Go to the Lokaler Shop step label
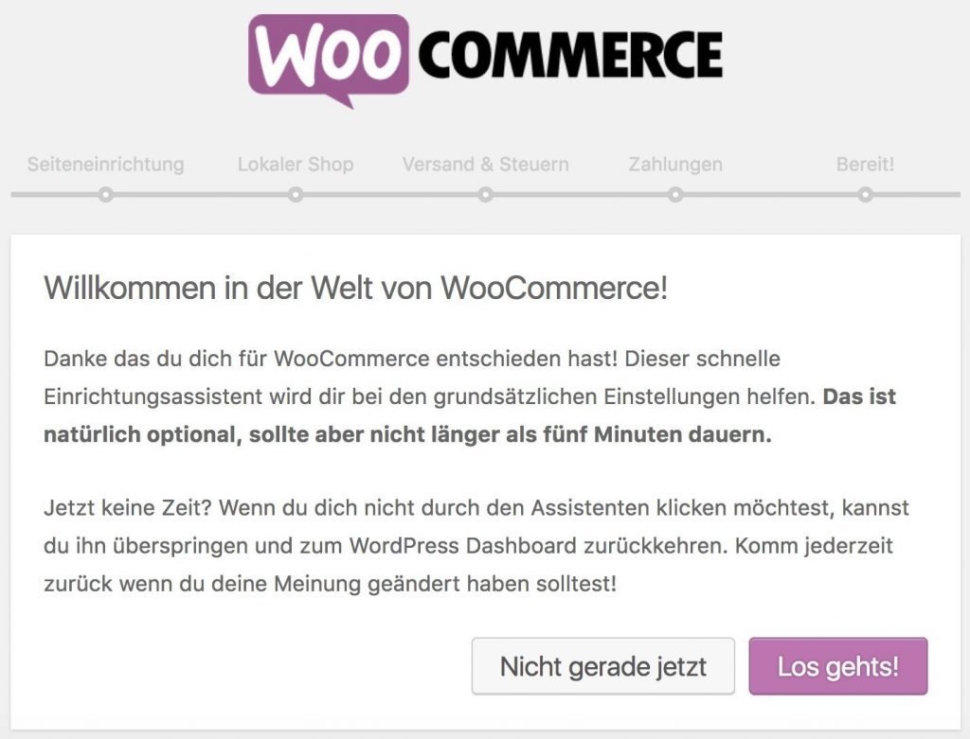The height and width of the screenshot is (739, 970). coord(296,165)
